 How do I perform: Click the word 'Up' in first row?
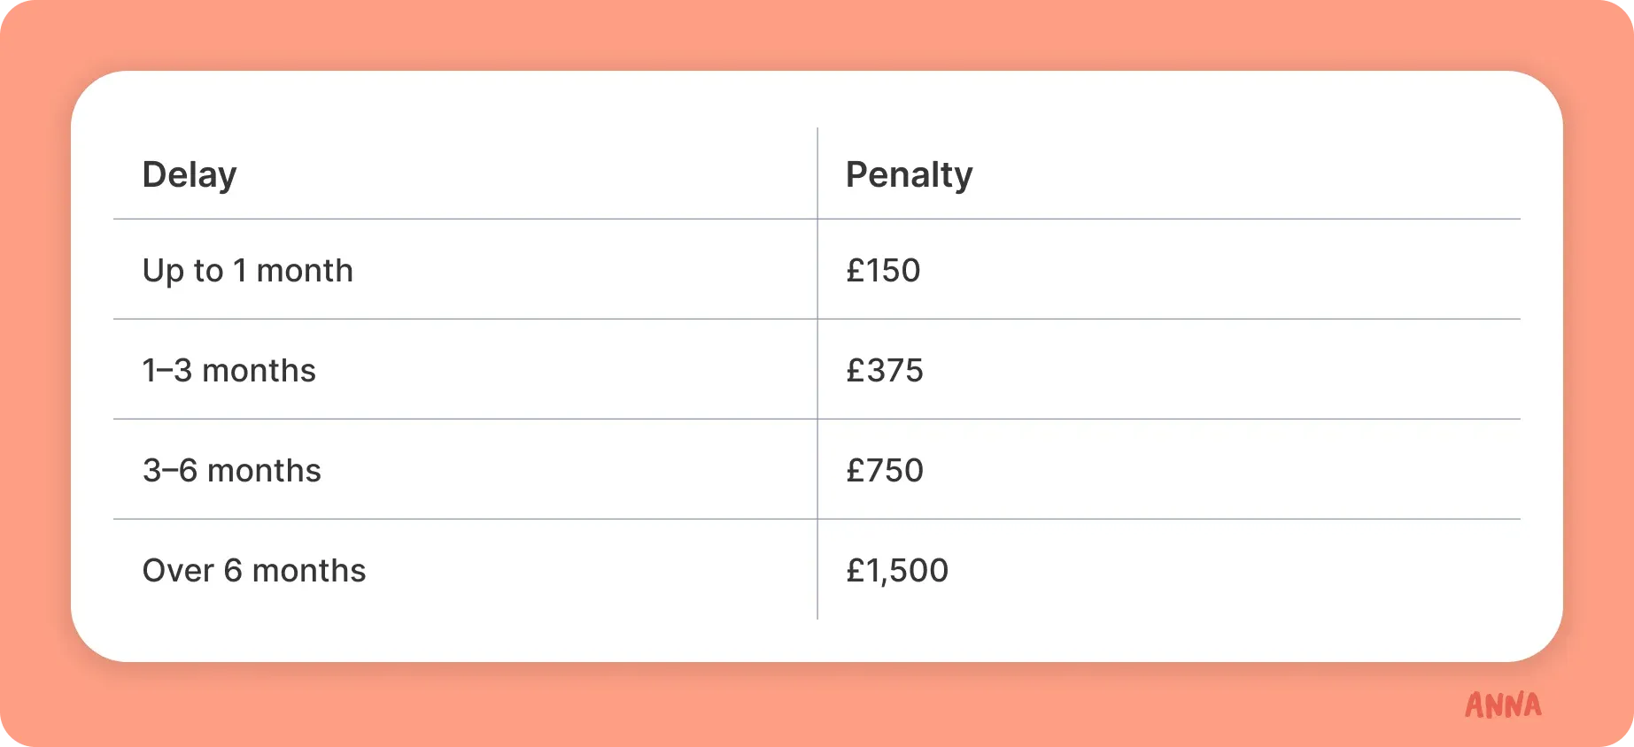point(164,271)
